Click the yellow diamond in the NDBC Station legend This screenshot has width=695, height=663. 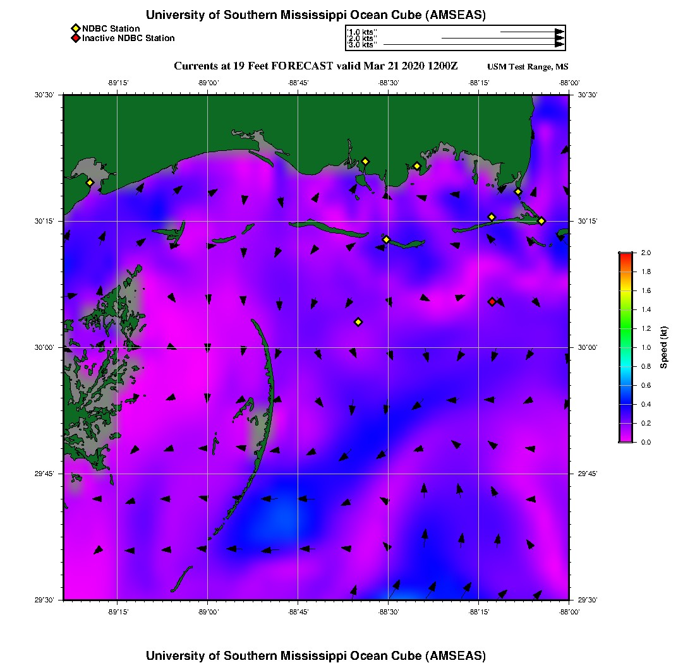[x=75, y=28]
